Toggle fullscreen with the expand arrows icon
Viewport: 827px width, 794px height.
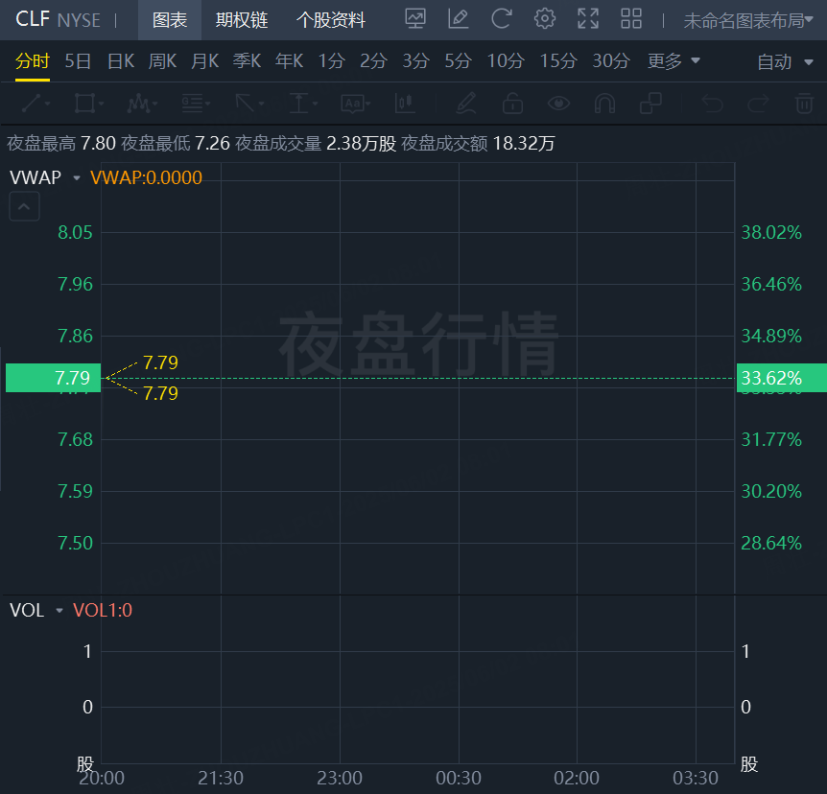587,19
